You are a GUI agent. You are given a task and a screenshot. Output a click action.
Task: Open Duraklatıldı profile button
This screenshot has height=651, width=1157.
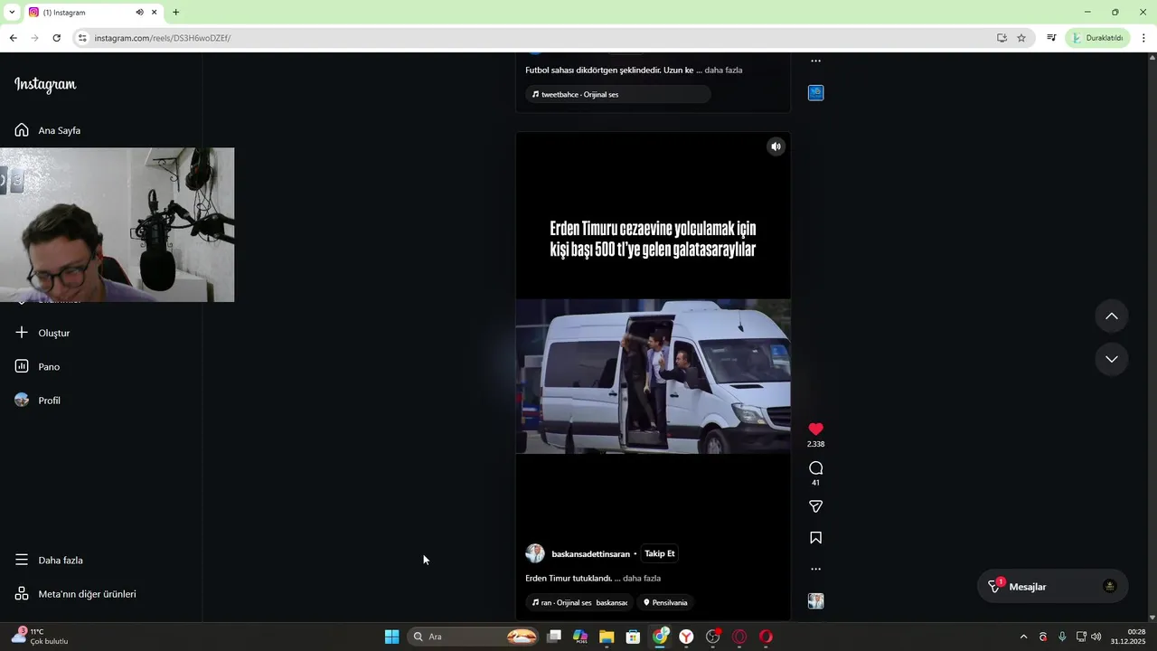tap(1098, 38)
